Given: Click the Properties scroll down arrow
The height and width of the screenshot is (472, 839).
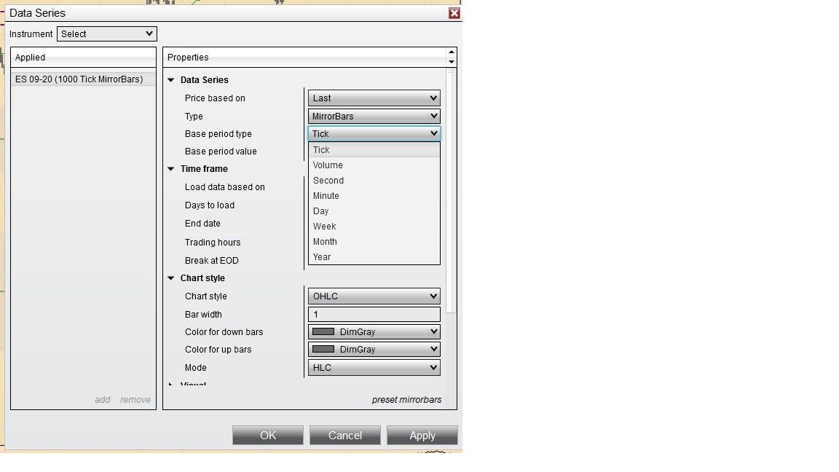Looking at the screenshot, I should 452,62.
